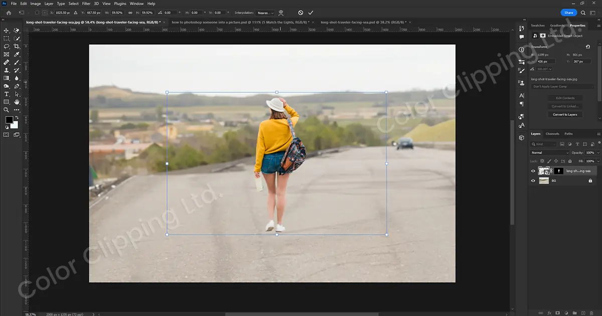This screenshot has width=602, height=316.
Task: Click the black foreground color swatch
Action: (9, 119)
